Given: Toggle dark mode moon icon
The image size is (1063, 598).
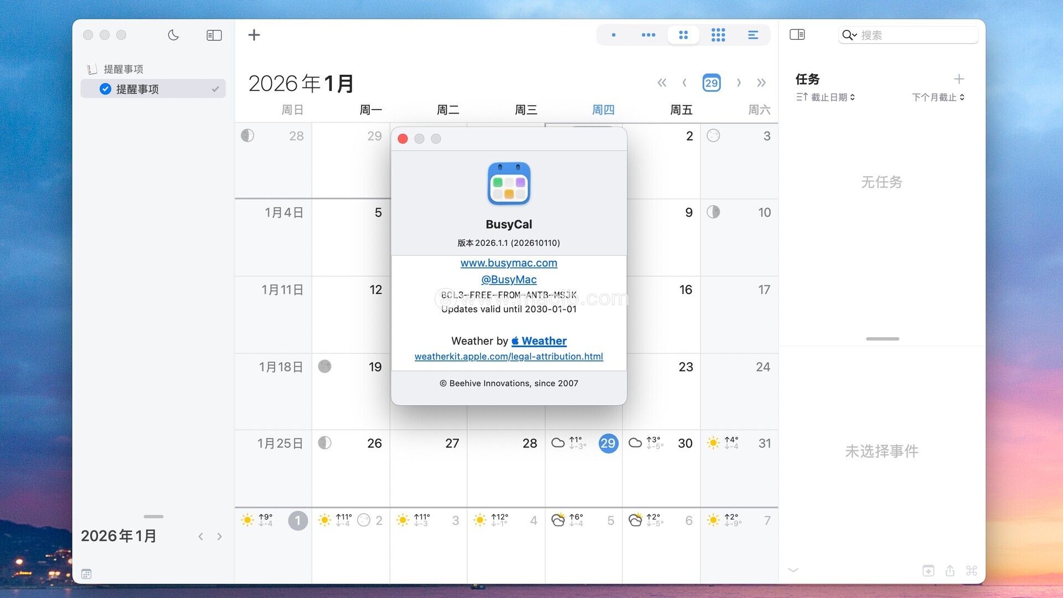Looking at the screenshot, I should [173, 35].
